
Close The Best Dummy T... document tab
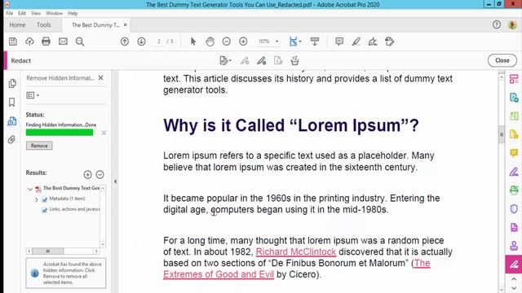[x=125, y=25]
